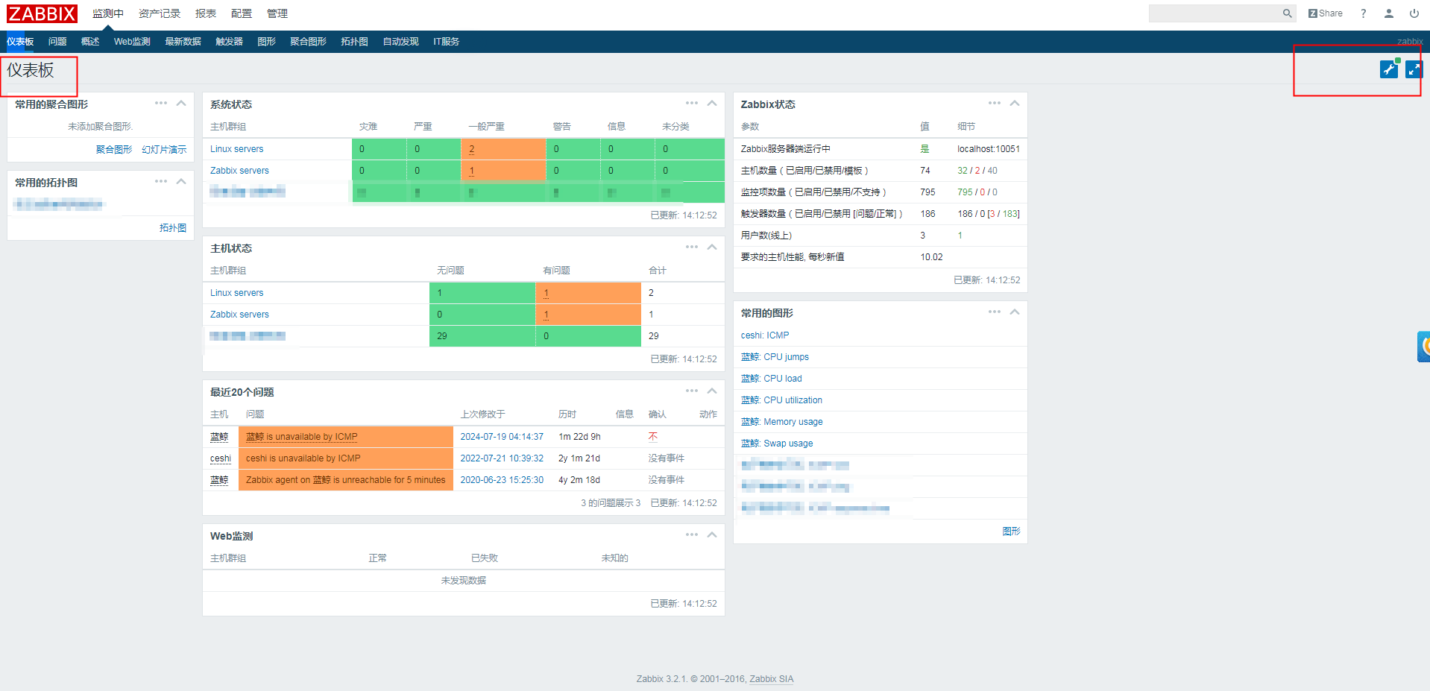Screen dimensions: 1430x691
Task: Click the 不 acknowledge link
Action: pyautogui.click(x=653, y=437)
